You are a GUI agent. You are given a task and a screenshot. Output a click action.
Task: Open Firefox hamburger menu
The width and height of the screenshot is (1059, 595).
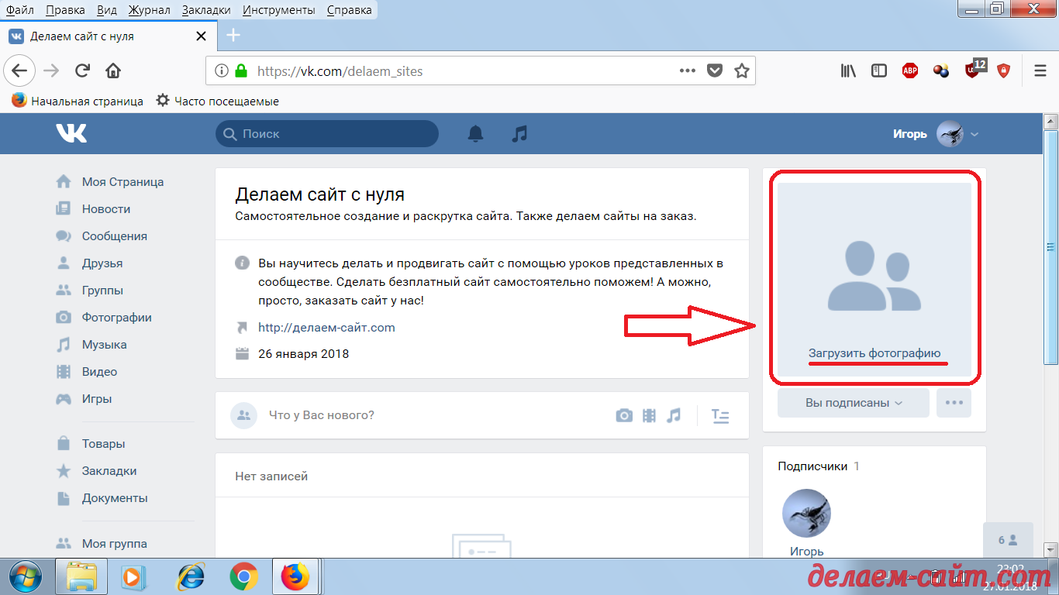1040,71
